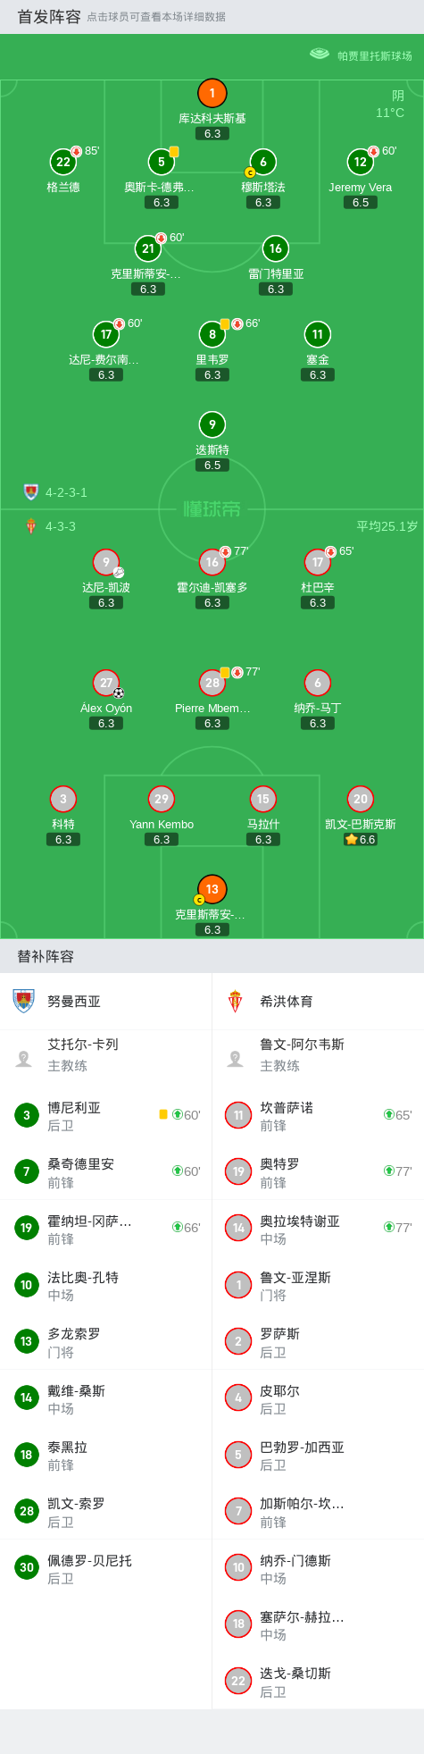Click the stadium icon beside 帕贾里托斯球场
Screen dimensions: 424x1754
[x=320, y=55]
